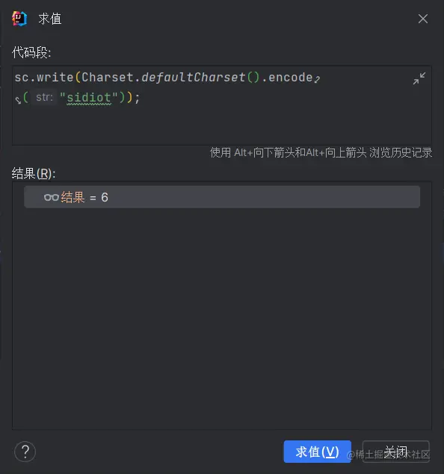Open help with the question mark button
This screenshot has height=474, width=444.
pyautogui.click(x=25, y=452)
